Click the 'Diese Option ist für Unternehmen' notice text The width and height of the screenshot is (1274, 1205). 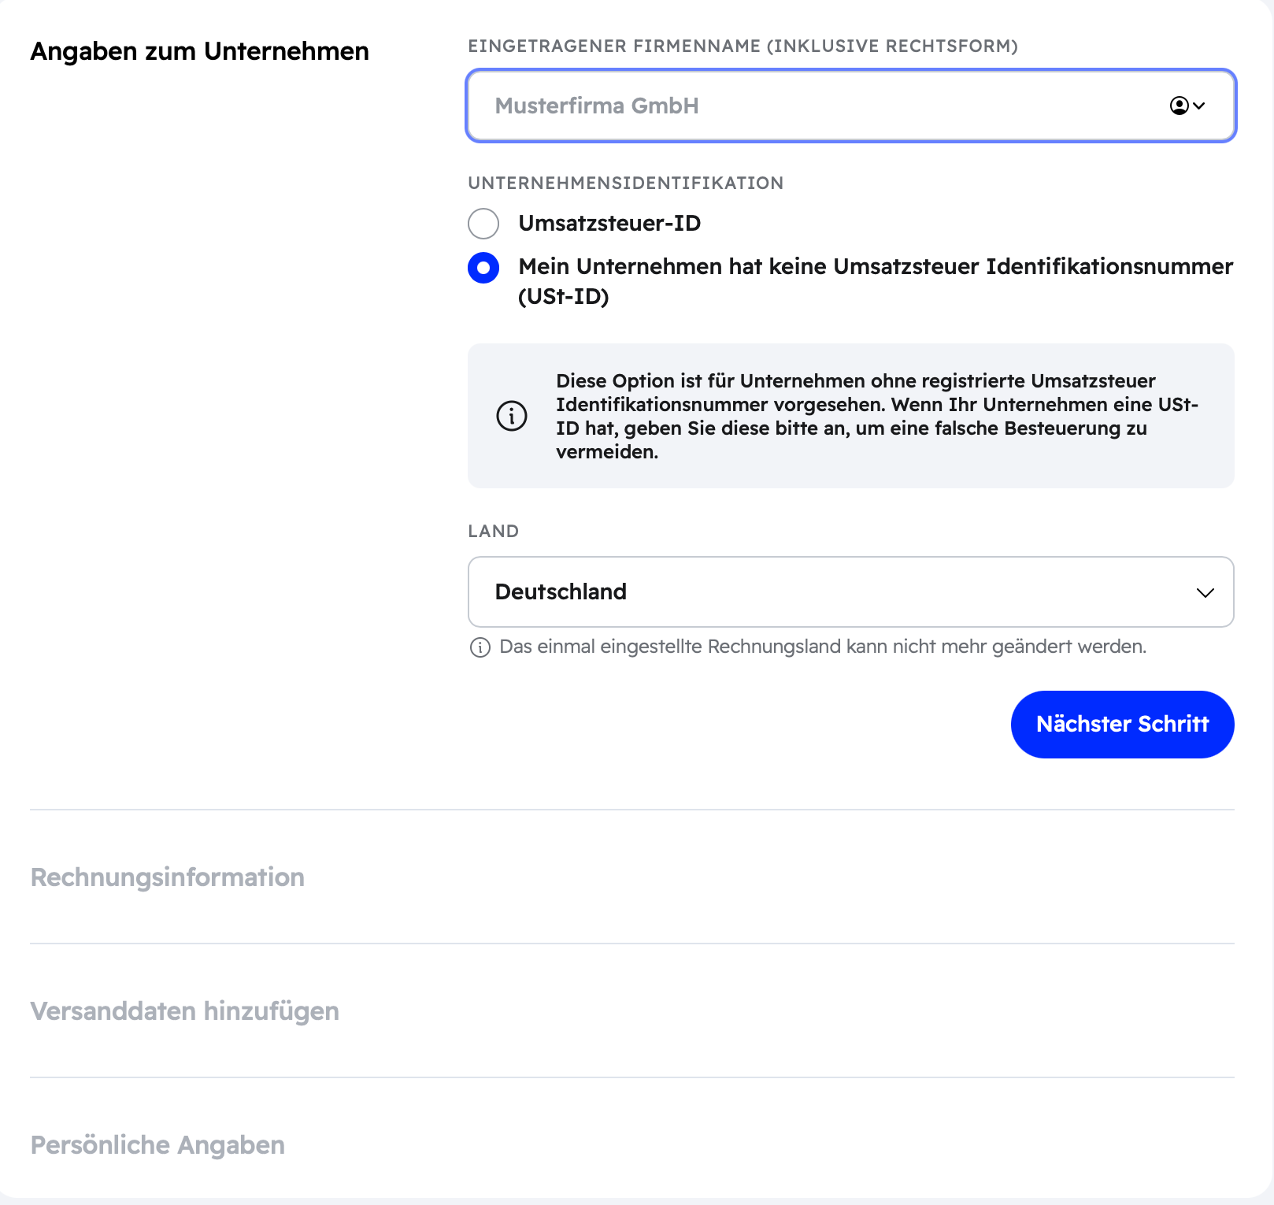coord(877,416)
